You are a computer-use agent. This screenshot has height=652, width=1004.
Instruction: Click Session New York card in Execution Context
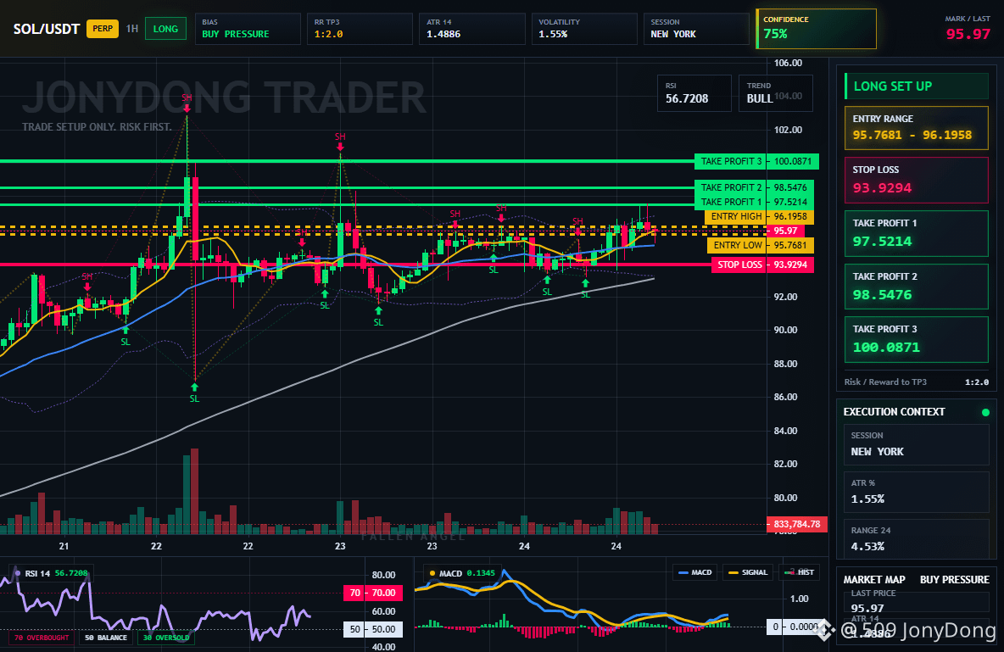(917, 444)
